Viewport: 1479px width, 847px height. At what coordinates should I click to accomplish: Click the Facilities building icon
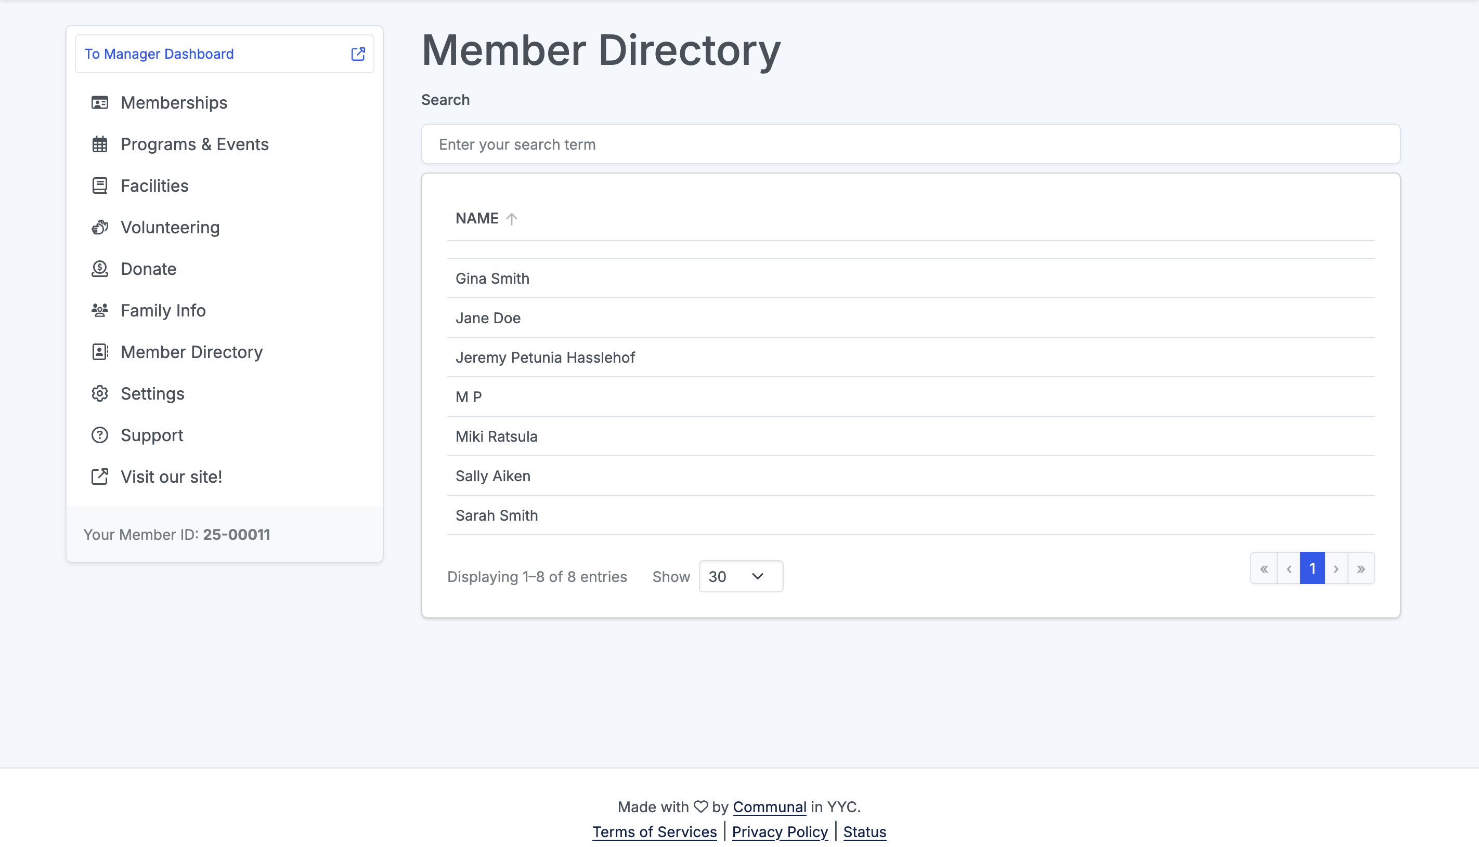point(99,186)
